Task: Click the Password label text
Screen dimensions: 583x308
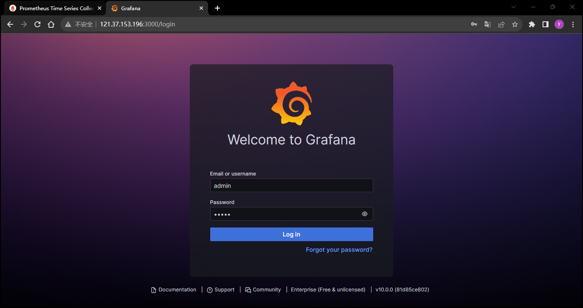Action: click(222, 202)
